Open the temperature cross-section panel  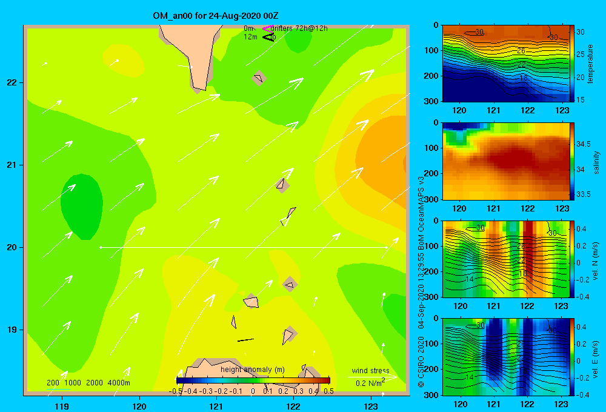(506, 64)
